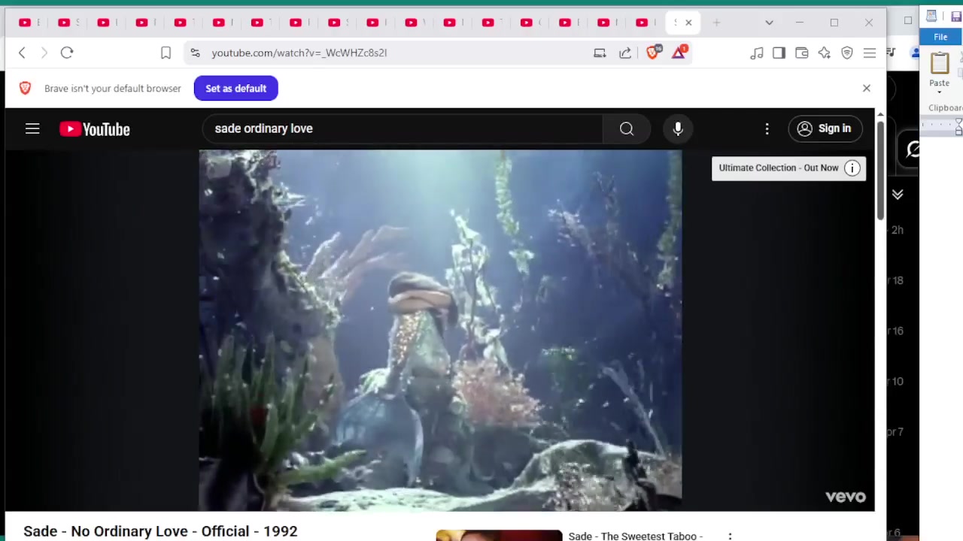963x541 pixels.
Task: Click the video player to pause
Action: tap(440, 331)
